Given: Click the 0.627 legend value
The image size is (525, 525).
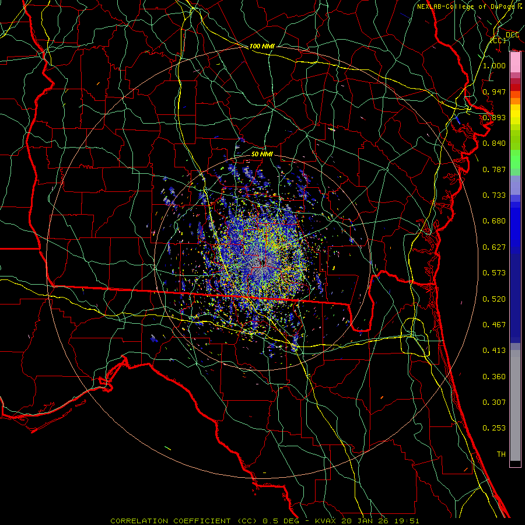Looking at the screenshot, I should click(x=494, y=247).
